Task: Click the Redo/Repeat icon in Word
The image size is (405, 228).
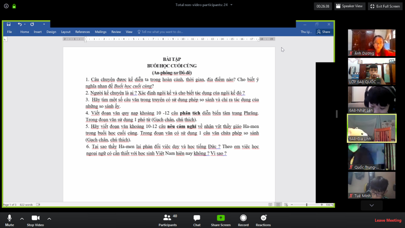Action: [x=32, y=24]
